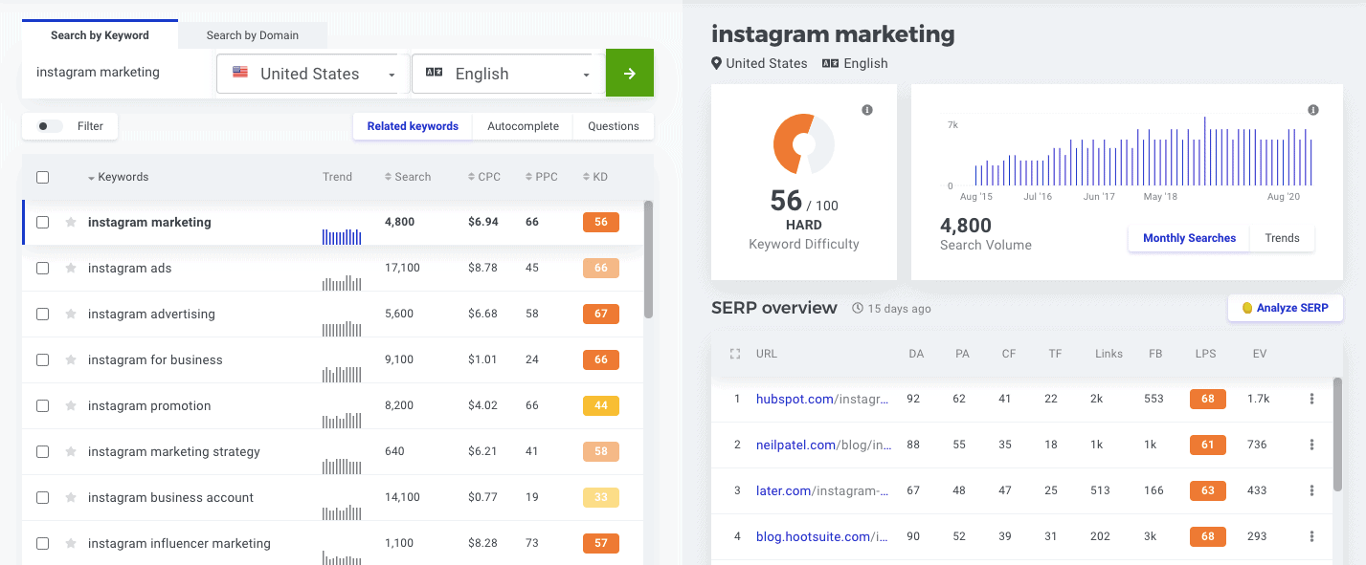Screen dimensions: 1366x565
Task: Click the green search arrow button
Action: pyautogui.click(x=629, y=74)
